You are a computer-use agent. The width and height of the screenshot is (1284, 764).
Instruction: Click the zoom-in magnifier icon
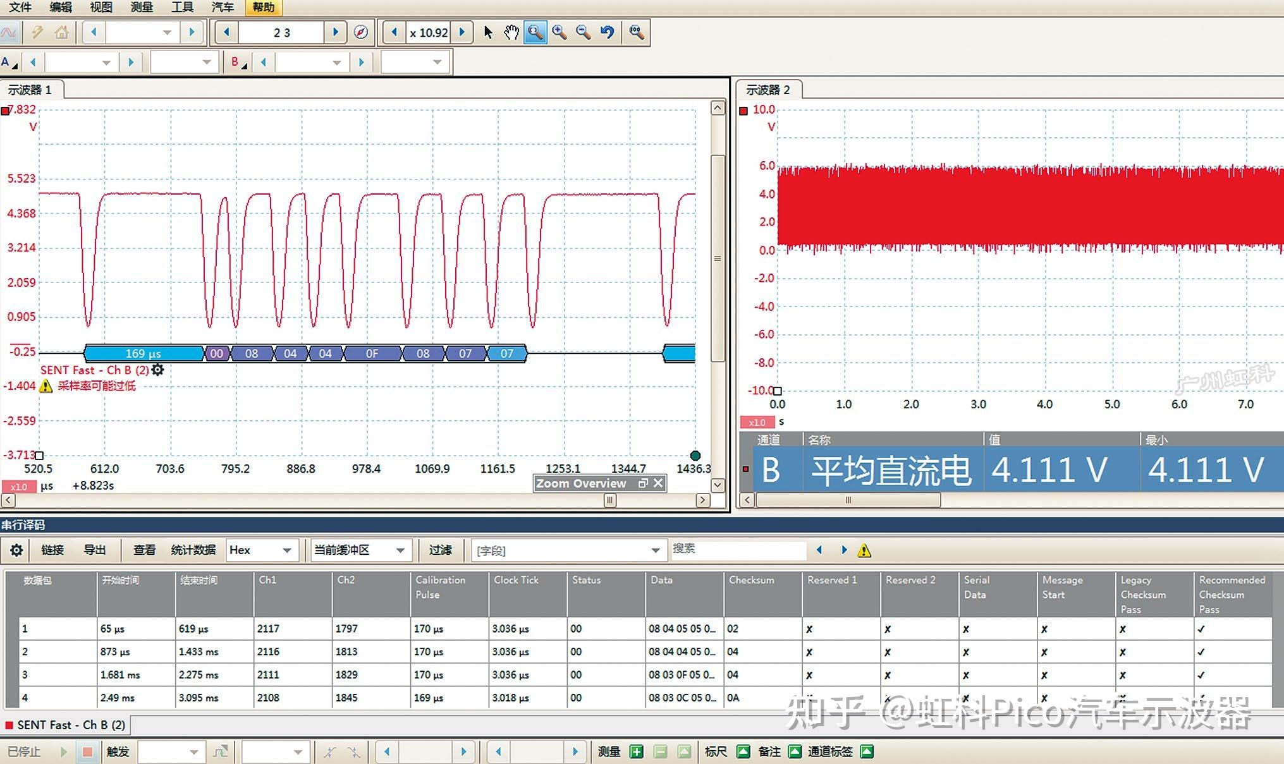pyautogui.click(x=559, y=32)
